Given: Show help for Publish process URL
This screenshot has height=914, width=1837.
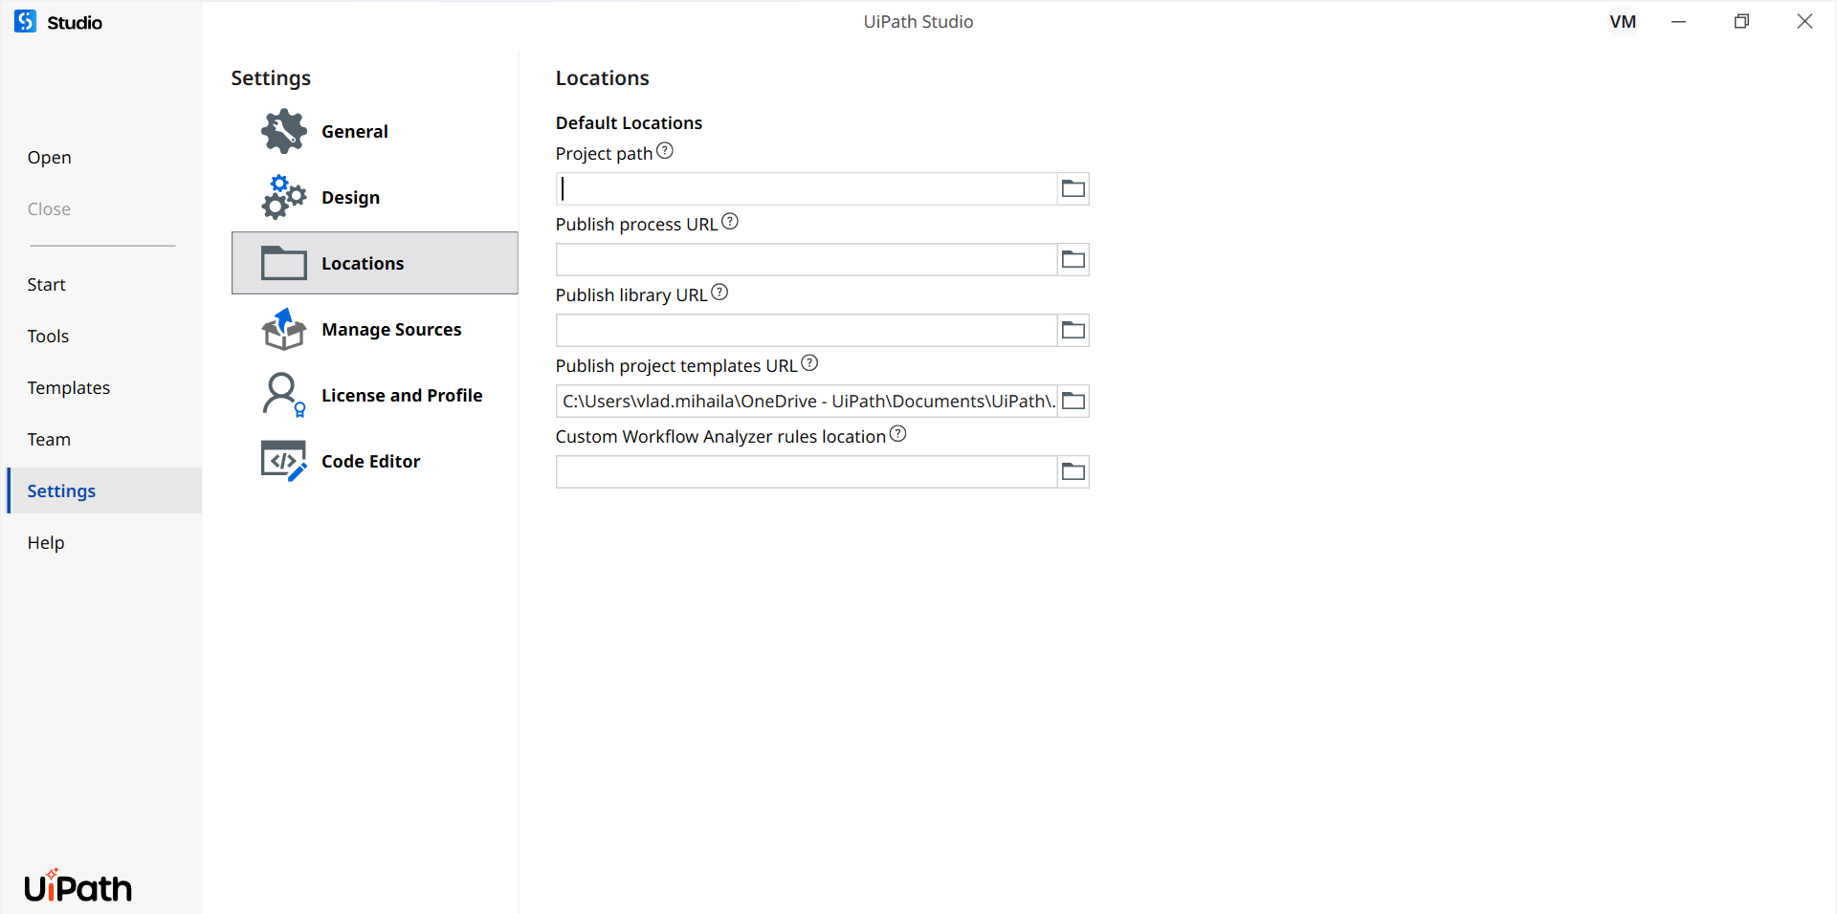Looking at the screenshot, I should pyautogui.click(x=730, y=222).
